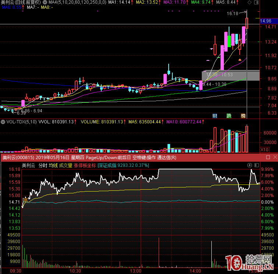Click the 14.96 current price tag
The width and height of the screenshot is (278, 274).
[x=268, y=21]
